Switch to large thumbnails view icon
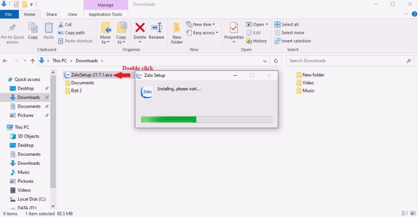Screen dimensions: 418x218 pyautogui.click(x=413, y=214)
